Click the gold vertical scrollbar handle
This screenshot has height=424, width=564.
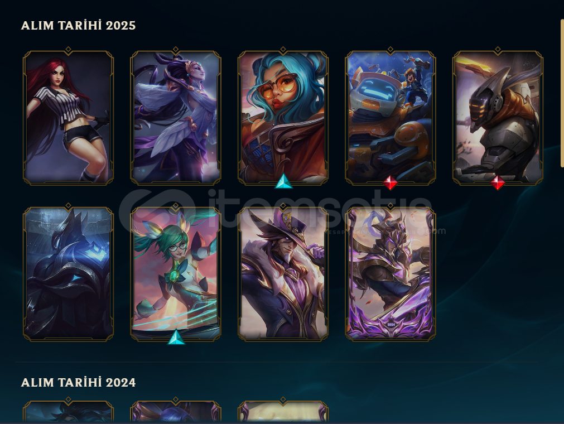(x=562, y=93)
